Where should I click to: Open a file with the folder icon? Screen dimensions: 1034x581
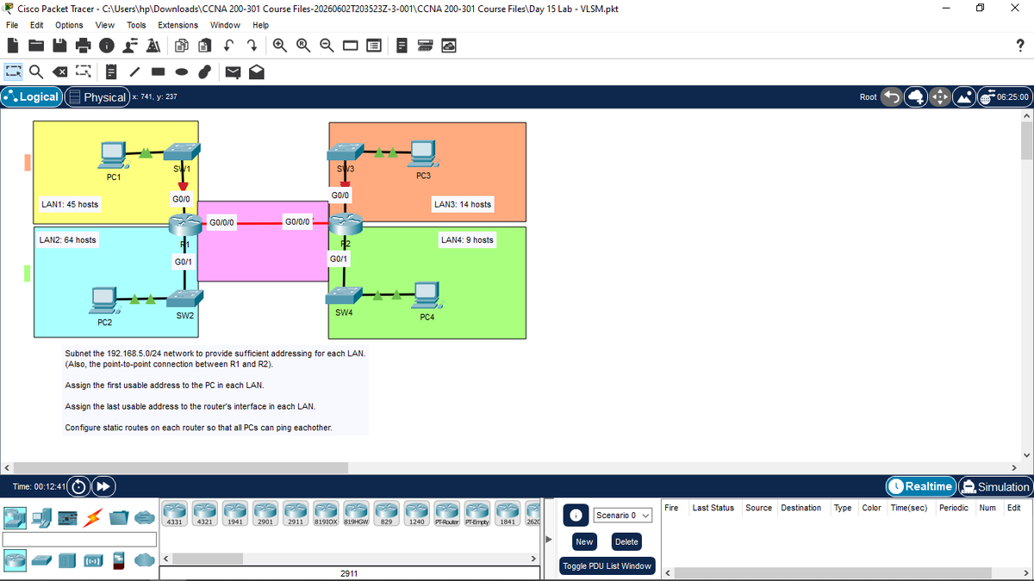pyautogui.click(x=38, y=46)
